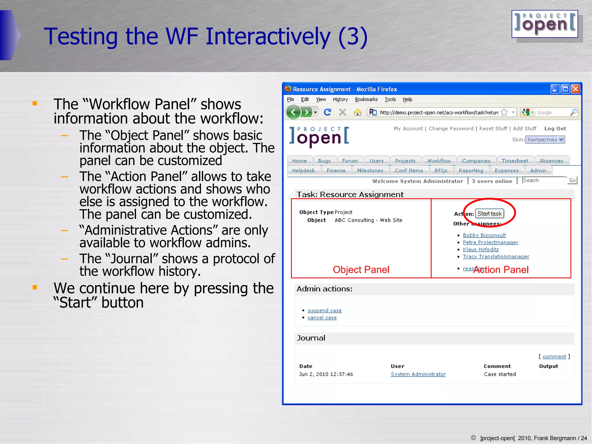
Task: Click the Journal comment link
Action: [x=554, y=357]
